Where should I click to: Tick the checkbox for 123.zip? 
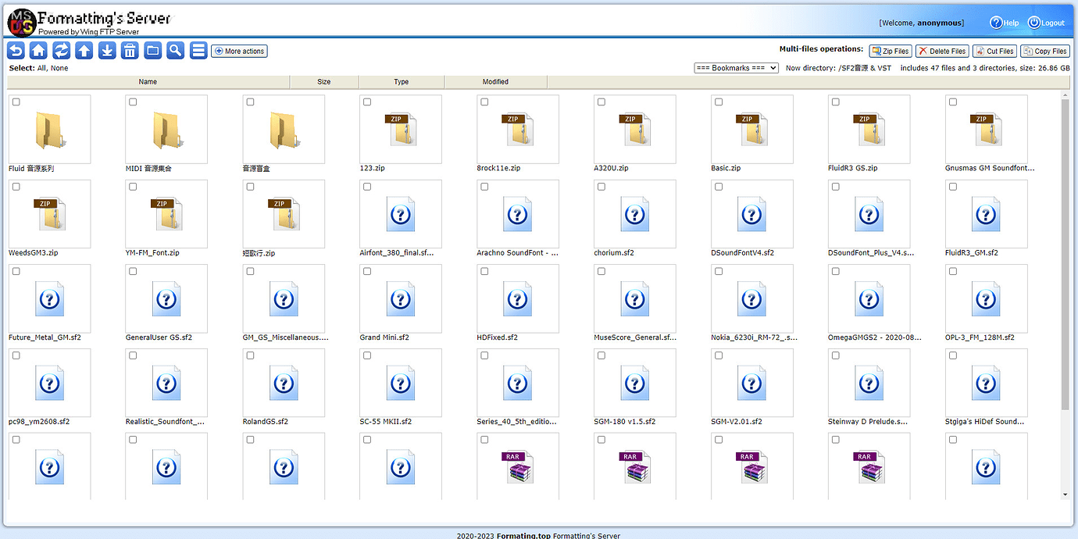367,102
